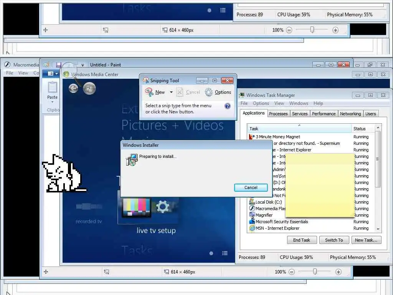Cancel the Windows Installer dialog

(251, 187)
